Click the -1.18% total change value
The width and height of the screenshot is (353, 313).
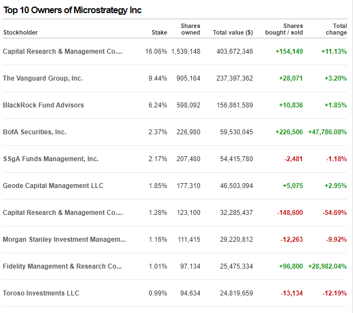pos(337,159)
